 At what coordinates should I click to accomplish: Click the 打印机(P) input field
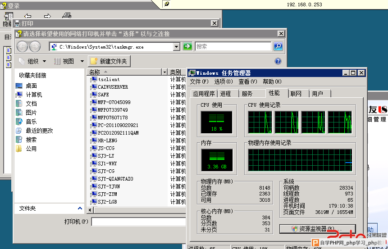pyautogui.click(x=139, y=222)
